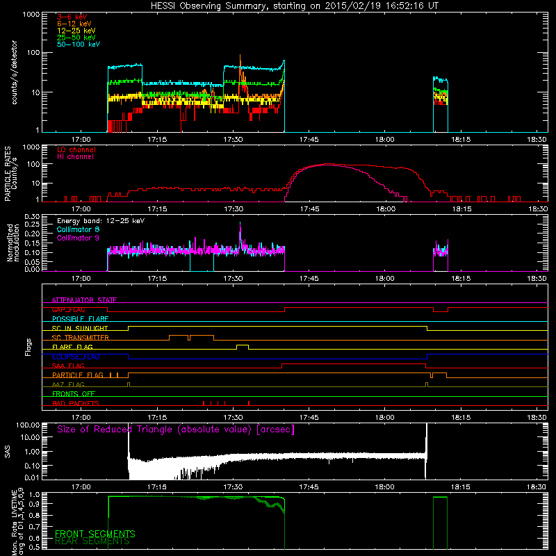This screenshot has width=556, height=556.
Task: Click the modulation peak near 17:31
Action: (240, 232)
